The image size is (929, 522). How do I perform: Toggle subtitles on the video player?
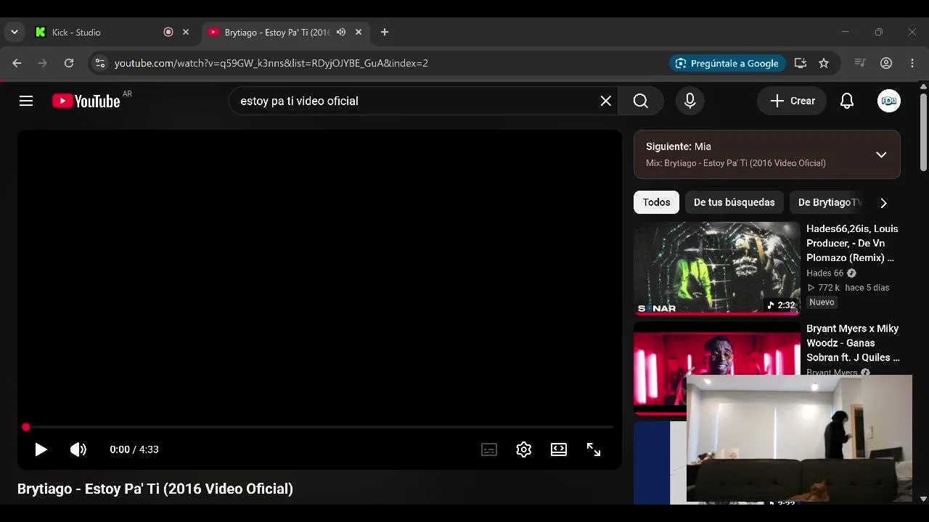click(x=489, y=449)
